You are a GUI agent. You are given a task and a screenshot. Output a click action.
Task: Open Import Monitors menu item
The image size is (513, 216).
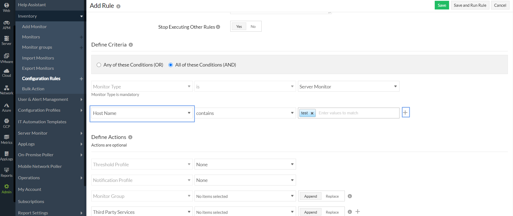38,58
